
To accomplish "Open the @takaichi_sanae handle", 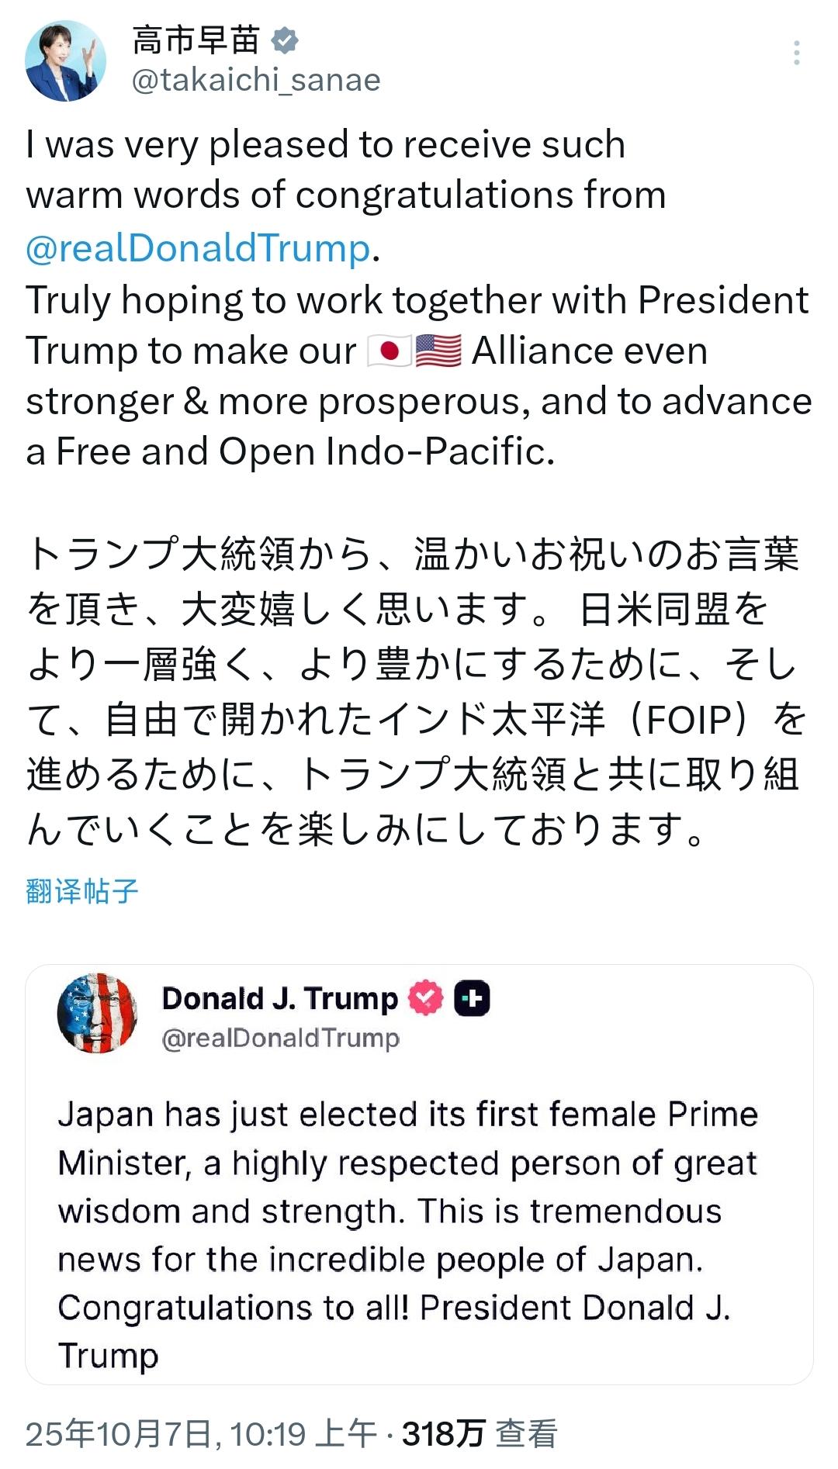I will 256,80.
